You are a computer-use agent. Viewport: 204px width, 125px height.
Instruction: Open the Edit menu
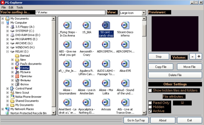click(11, 7)
